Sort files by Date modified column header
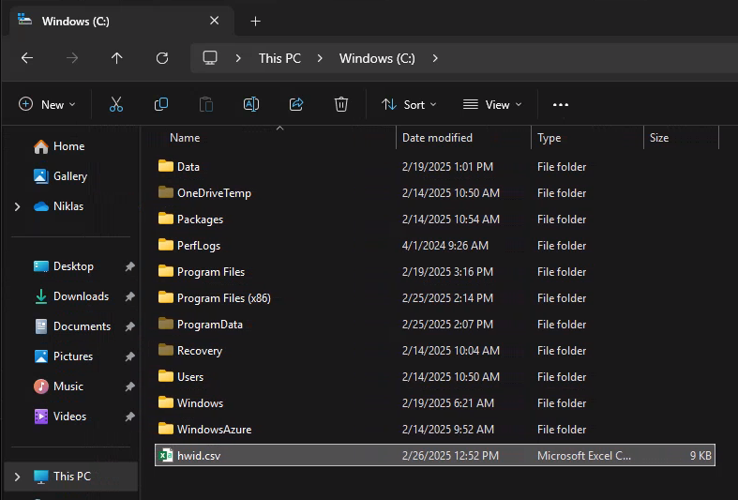The height and width of the screenshot is (500, 738). (x=437, y=138)
